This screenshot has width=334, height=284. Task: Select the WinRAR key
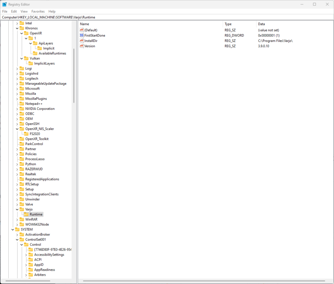(x=31, y=219)
